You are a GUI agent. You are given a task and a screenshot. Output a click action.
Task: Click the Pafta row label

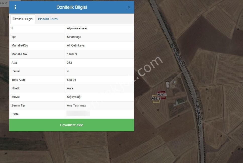[15, 114]
